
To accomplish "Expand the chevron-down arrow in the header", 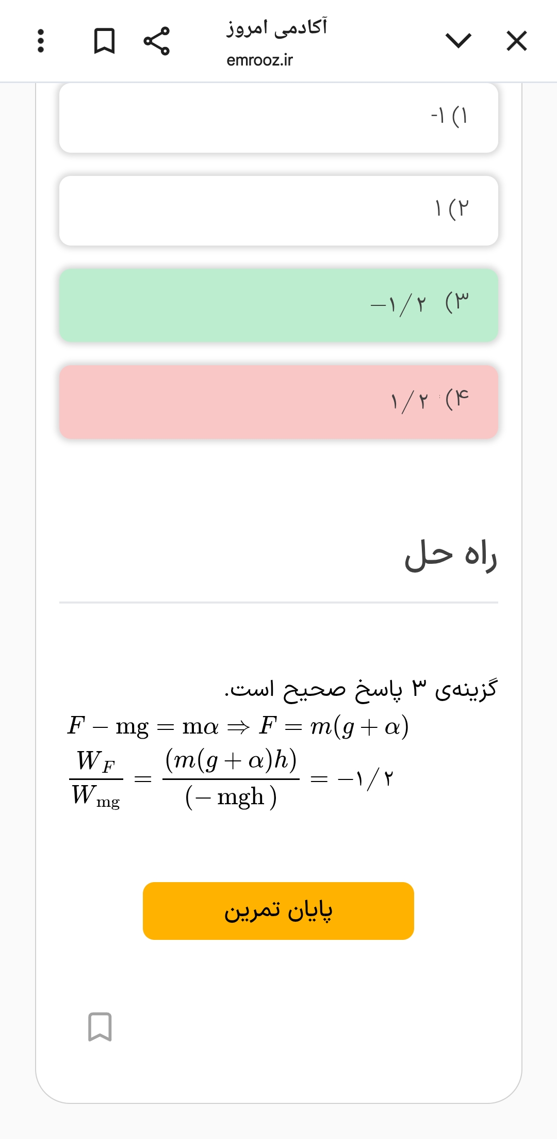I will (x=458, y=41).
